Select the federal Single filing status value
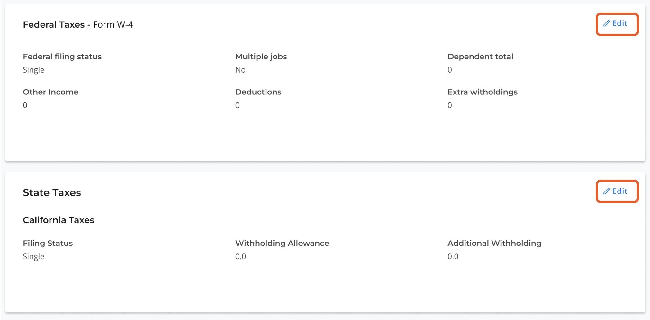 click(33, 70)
